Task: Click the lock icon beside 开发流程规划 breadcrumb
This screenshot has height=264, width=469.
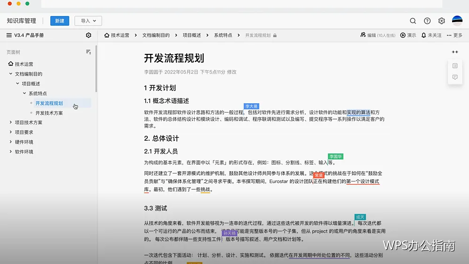Action: pos(275,35)
